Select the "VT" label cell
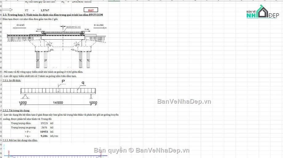283x158 pixels. tap(26, 10)
